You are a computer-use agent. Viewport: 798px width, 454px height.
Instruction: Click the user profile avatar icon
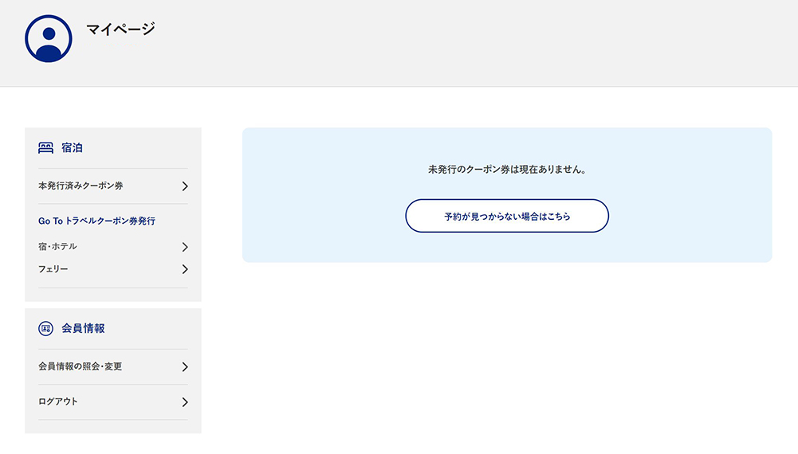(x=49, y=39)
